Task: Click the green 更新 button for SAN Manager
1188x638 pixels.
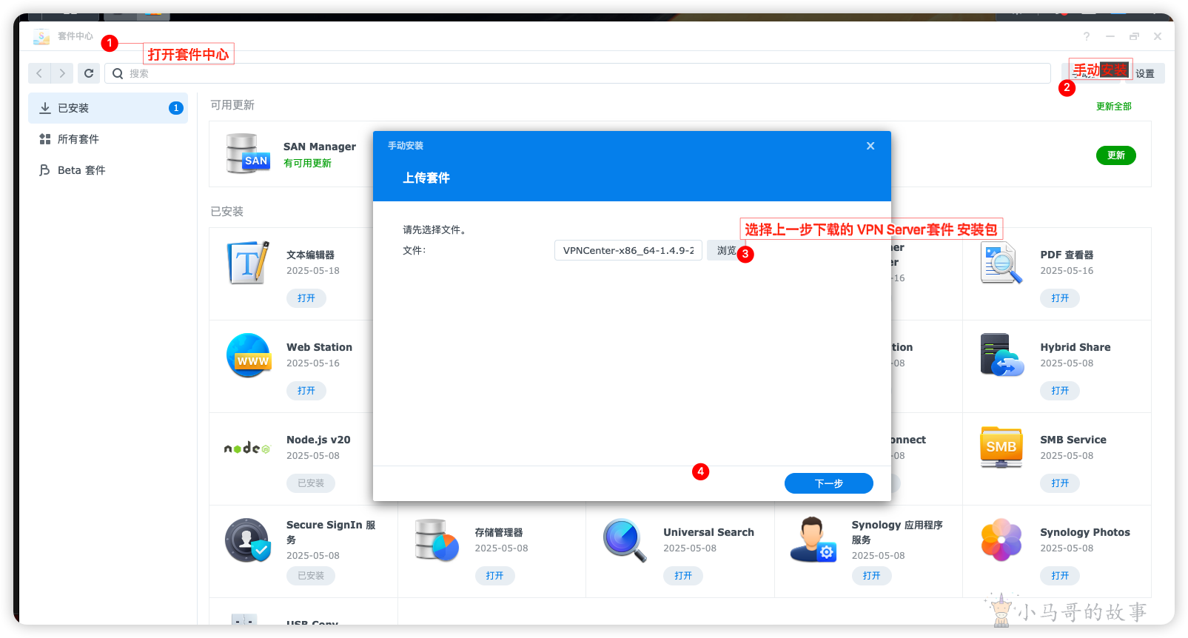Action: [x=1115, y=155]
